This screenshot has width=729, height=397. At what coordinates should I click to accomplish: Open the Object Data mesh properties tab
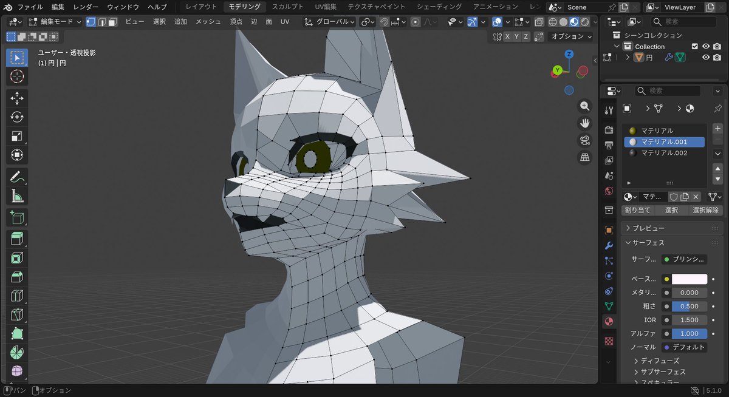coord(609,306)
